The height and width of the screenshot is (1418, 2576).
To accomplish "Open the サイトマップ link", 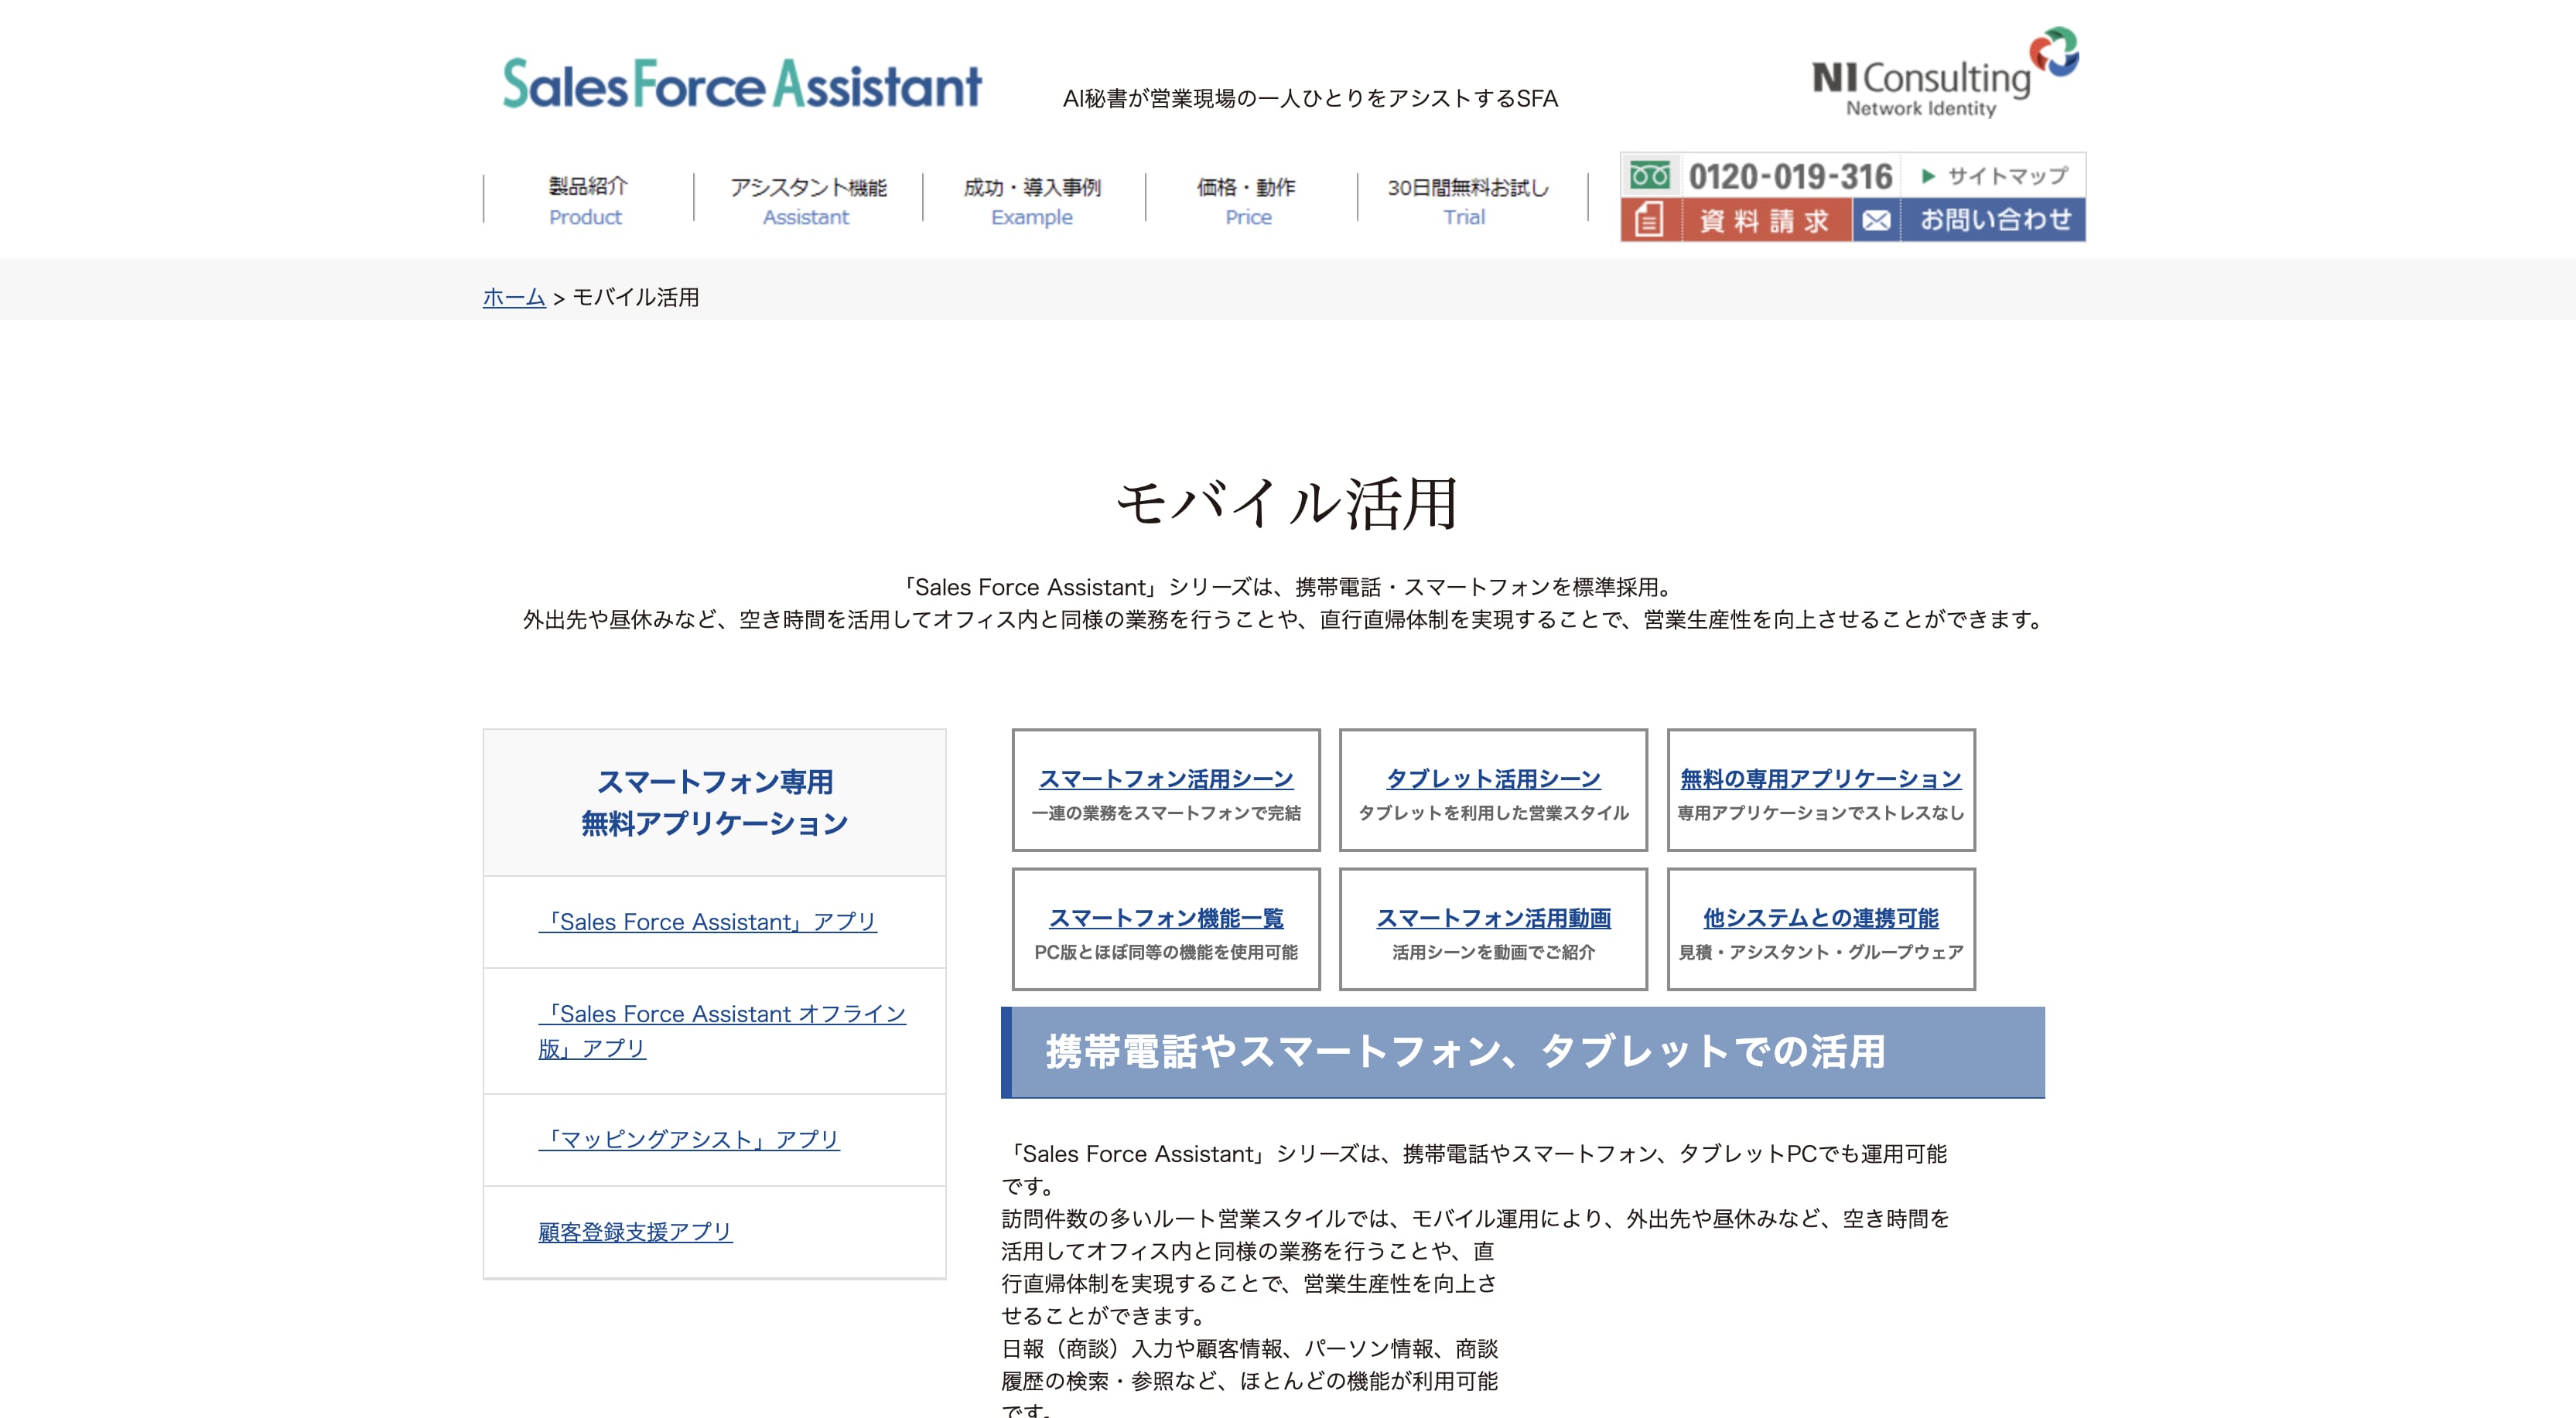I will tap(2007, 176).
